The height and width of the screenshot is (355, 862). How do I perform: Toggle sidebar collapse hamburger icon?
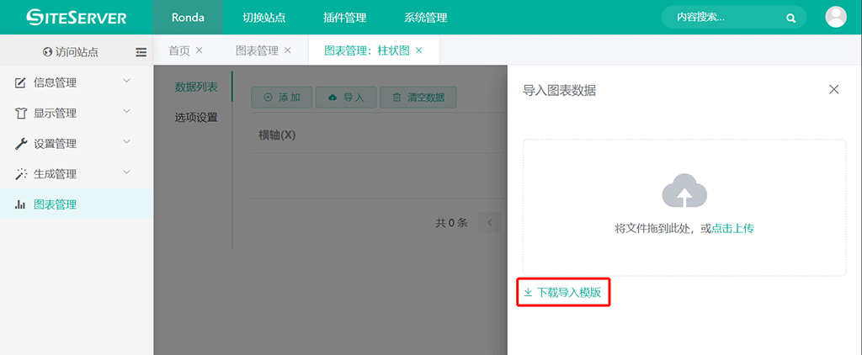click(141, 52)
